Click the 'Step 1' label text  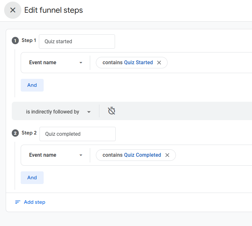(x=29, y=40)
